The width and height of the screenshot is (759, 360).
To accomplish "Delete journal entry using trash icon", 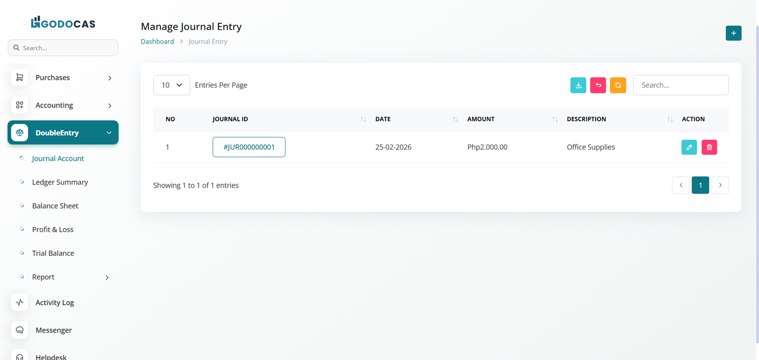I will pos(709,147).
